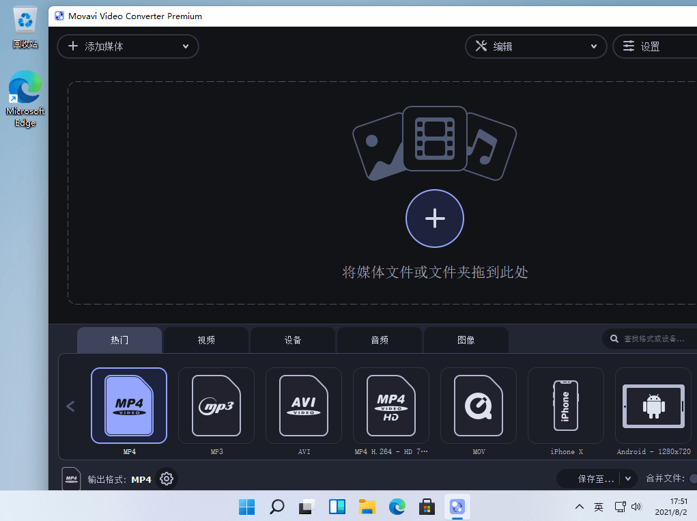697x521 pixels.
Task: Open output format settings gear
Action: (167, 479)
